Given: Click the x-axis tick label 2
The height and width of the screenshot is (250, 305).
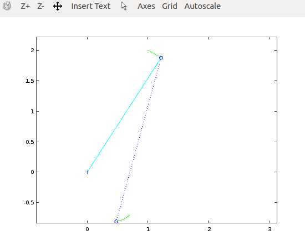Looking at the screenshot, I should click(x=209, y=229).
